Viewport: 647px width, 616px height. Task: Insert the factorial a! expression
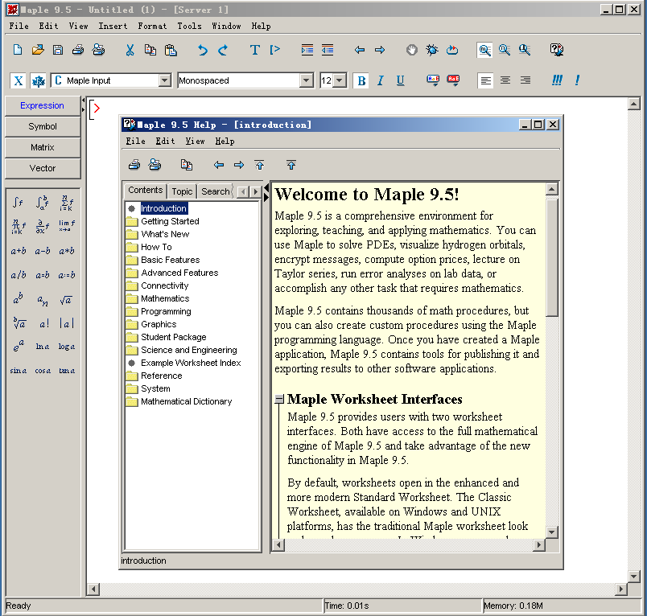(x=44, y=323)
